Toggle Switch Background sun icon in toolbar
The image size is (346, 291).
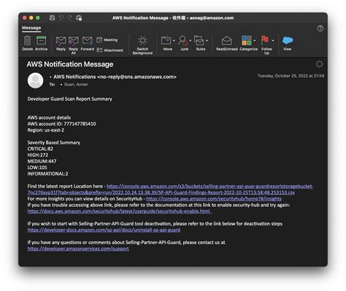(142, 45)
